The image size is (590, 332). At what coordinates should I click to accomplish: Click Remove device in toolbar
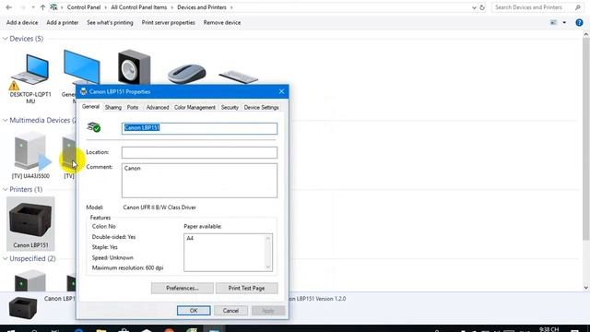pyautogui.click(x=222, y=22)
